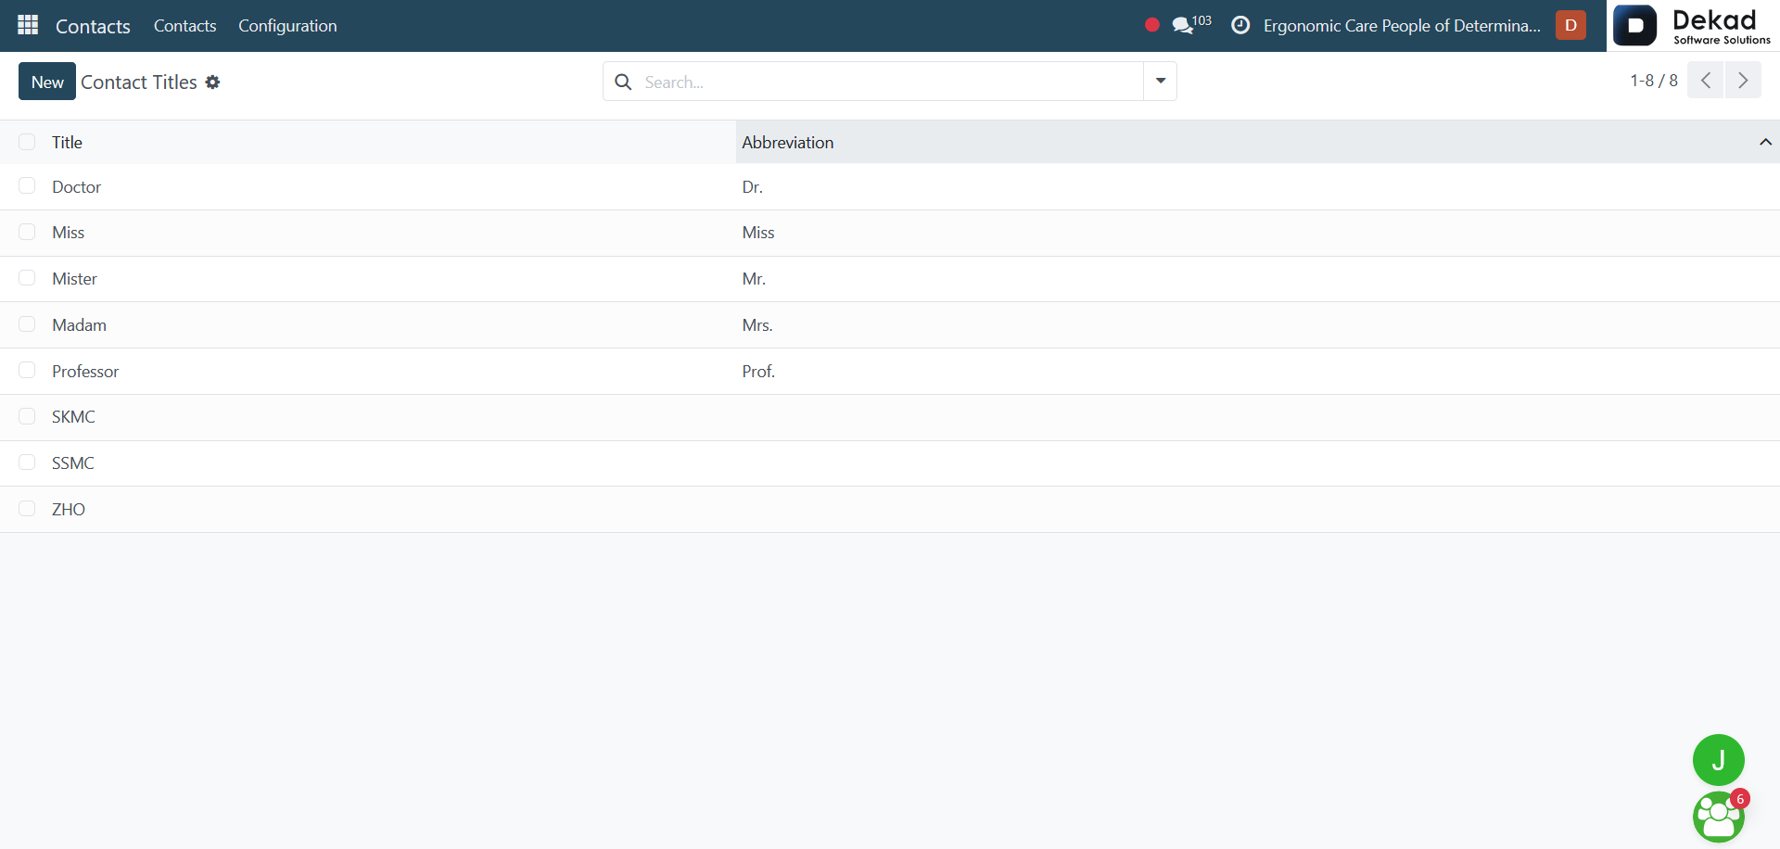Select the SSMC row checkbox
Viewport: 1780px width, 849px height.
[x=27, y=463]
